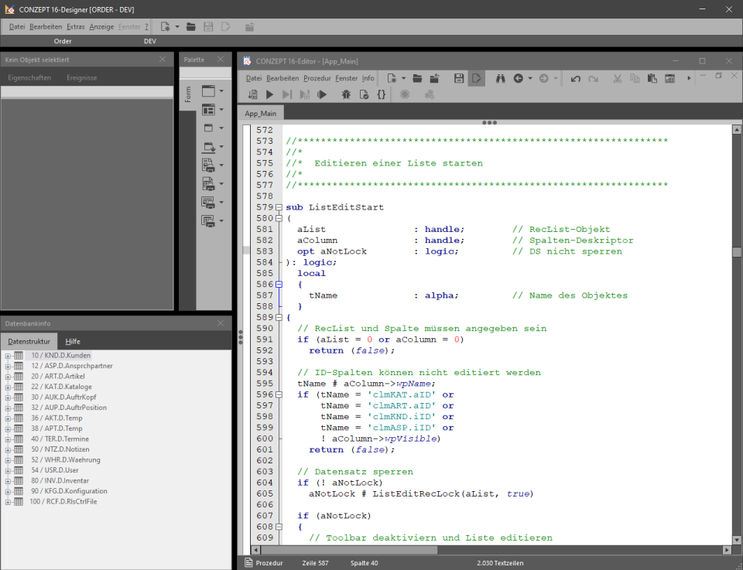
Task: Click the new procedure icon in editor toolbar
Action: [x=391, y=78]
